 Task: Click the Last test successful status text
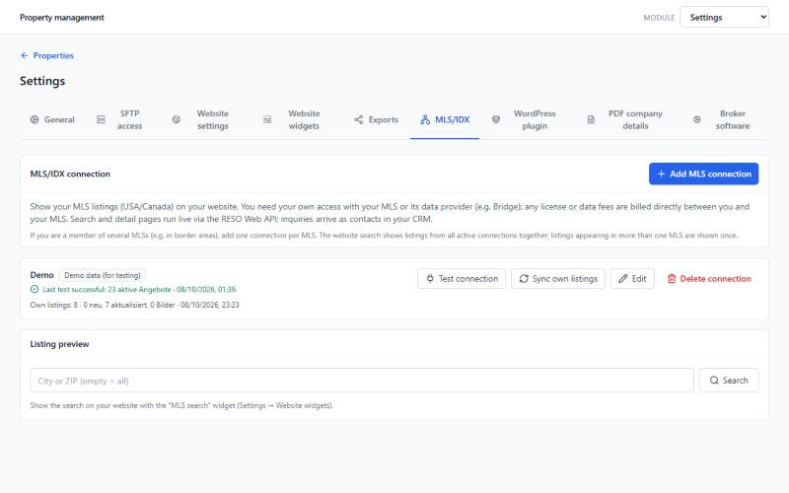point(139,289)
